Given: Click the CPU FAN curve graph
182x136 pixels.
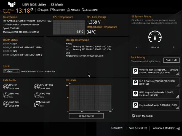Looking at the screenshot, I should click(90, 98).
